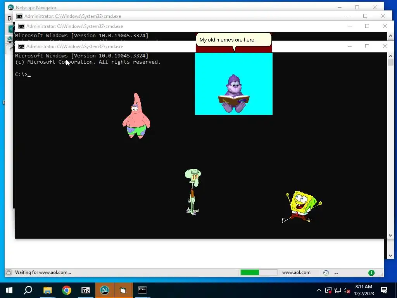Open 7-Zip from the taskbar
Viewport: 397px width, 298px height.
pos(86,290)
